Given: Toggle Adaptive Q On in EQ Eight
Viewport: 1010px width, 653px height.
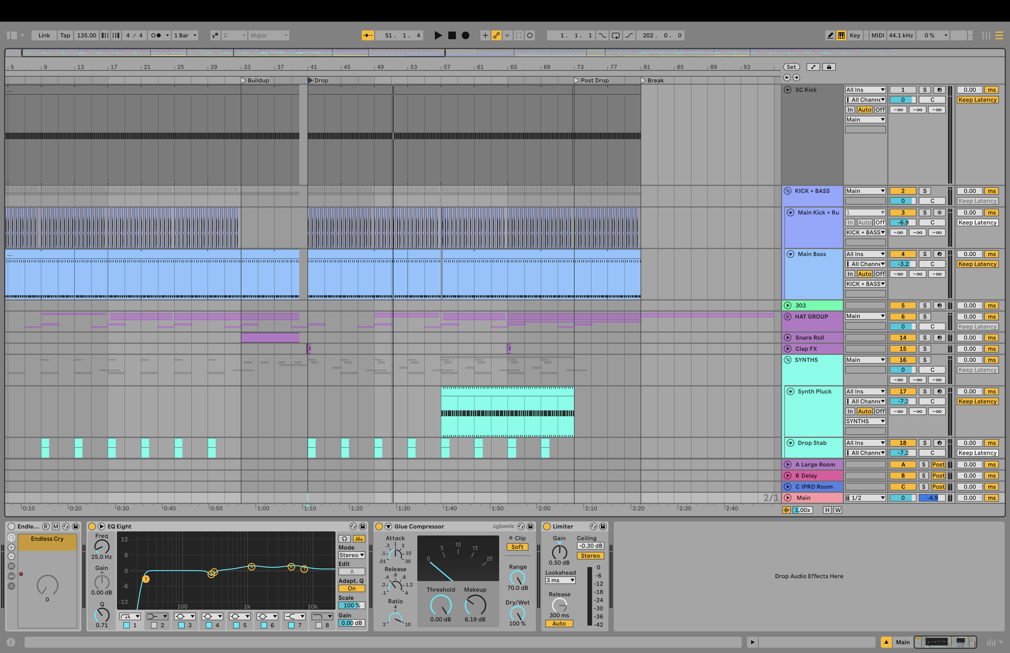Looking at the screenshot, I should (x=351, y=589).
